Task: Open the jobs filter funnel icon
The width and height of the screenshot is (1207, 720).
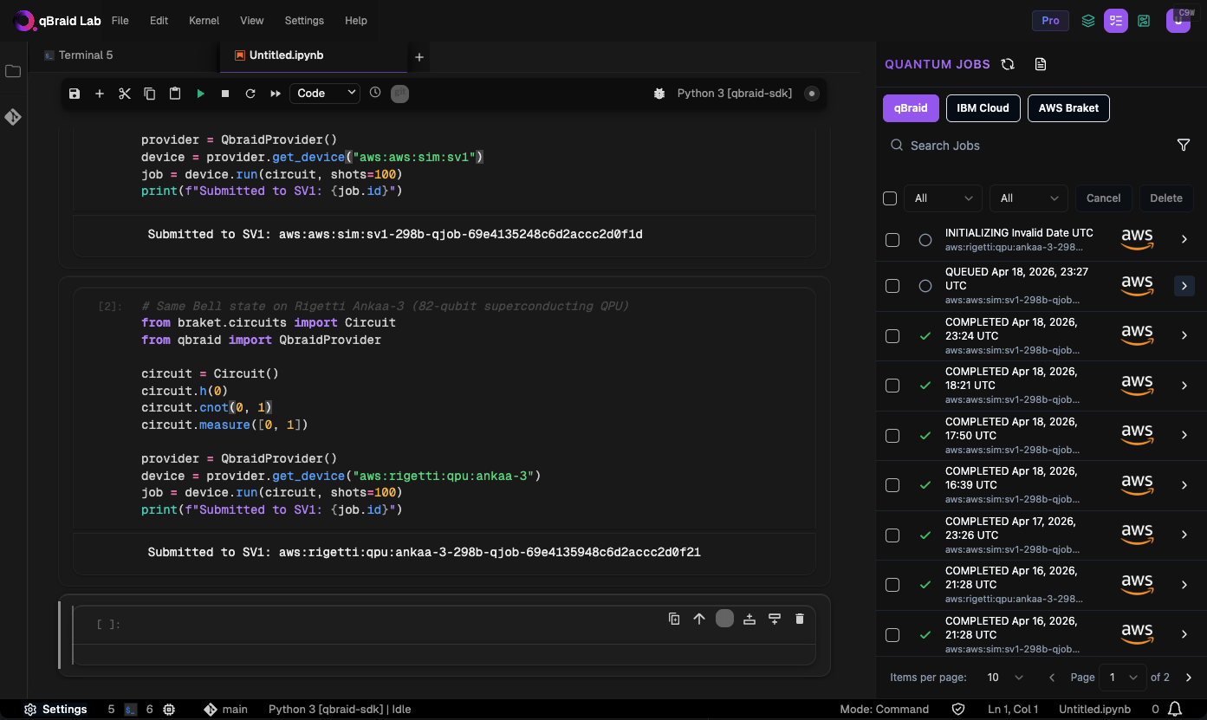Action: [x=1184, y=146]
